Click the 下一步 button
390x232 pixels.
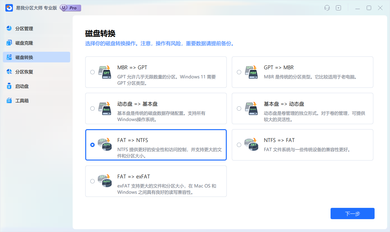click(352, 214)
